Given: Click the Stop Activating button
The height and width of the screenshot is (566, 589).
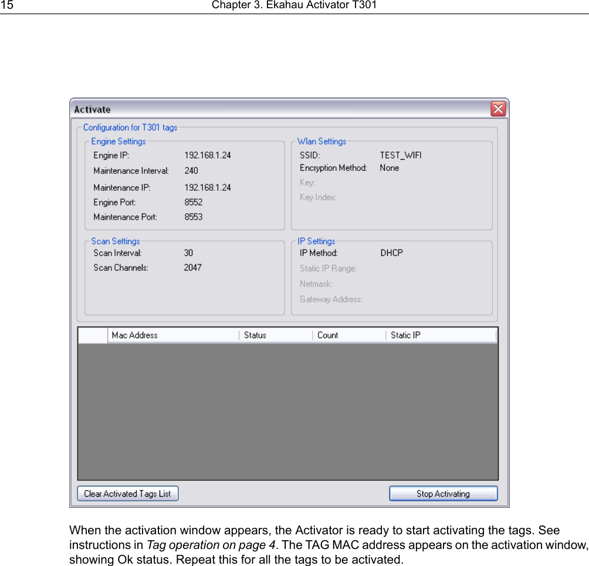Looking at the screenshot, I should 444,493.
